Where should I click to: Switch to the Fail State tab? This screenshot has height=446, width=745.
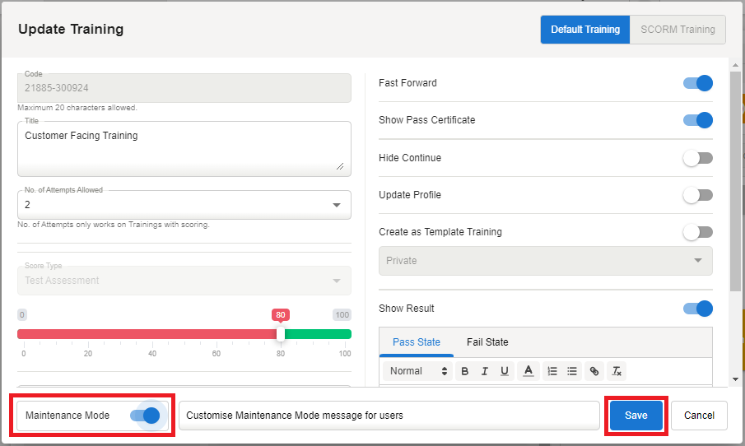(487, 342)
